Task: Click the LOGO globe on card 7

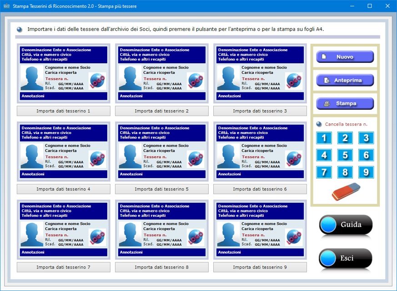Action: click(97, 237)
